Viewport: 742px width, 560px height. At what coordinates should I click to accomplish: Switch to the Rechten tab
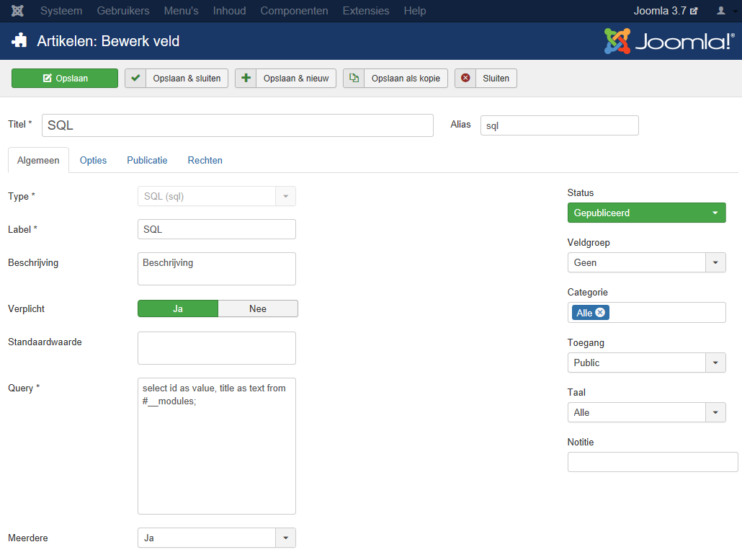click(205, 161)
